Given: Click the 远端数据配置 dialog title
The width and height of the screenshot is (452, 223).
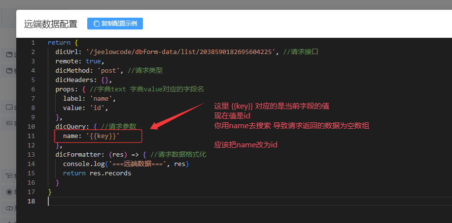Looking at the screenshot, I should tap(51, 24).
